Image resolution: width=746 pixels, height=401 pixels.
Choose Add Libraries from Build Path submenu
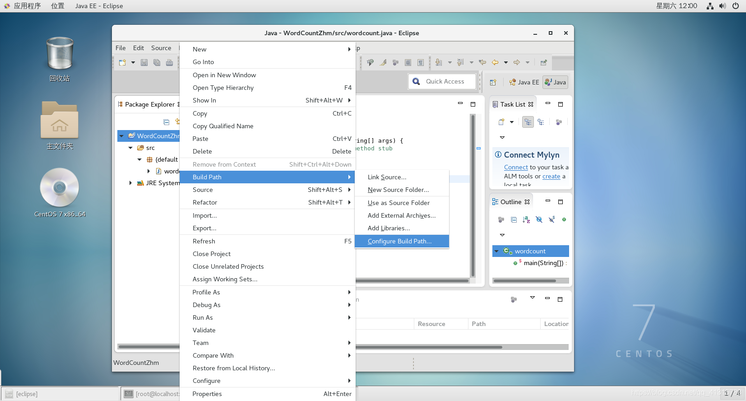(402, 228)
